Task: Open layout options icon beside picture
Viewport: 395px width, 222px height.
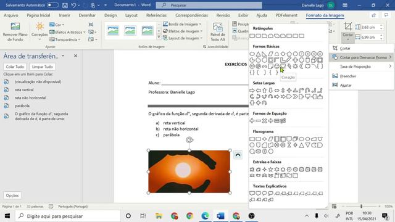Action: tap(238, 155)
